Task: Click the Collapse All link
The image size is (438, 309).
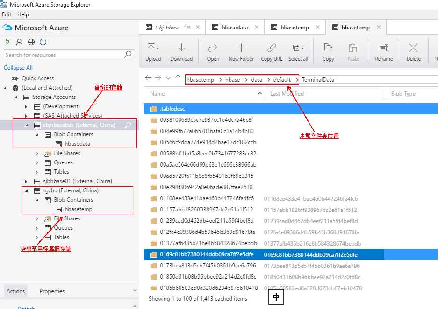Action: 18,68
